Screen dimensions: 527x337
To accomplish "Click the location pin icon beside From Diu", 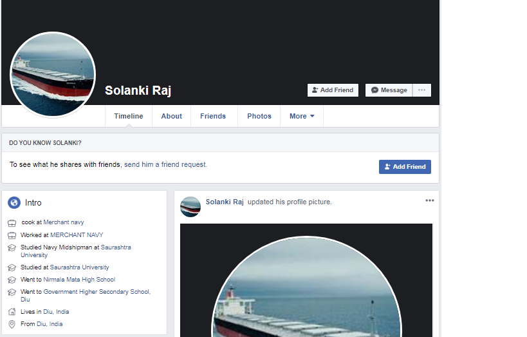I will pos(12,324).
